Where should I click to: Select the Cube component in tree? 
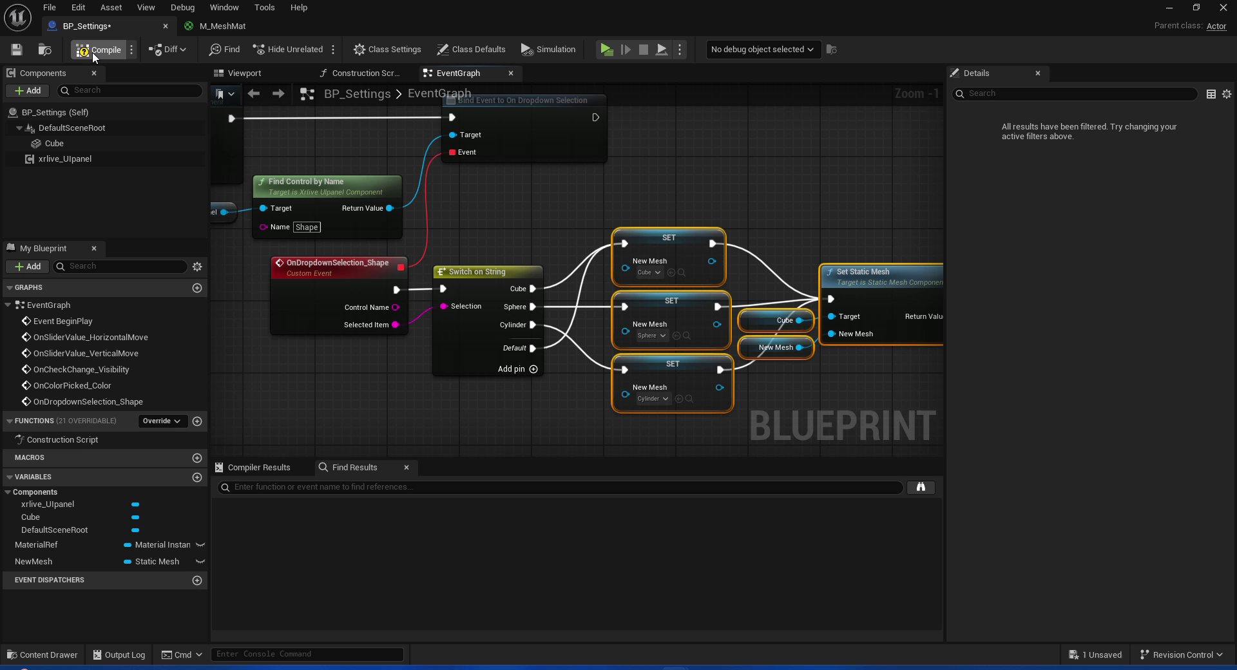point(54,144)
